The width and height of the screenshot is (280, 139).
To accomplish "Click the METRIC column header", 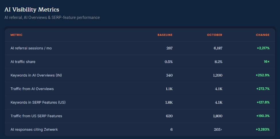I will (x=16, y=35).
